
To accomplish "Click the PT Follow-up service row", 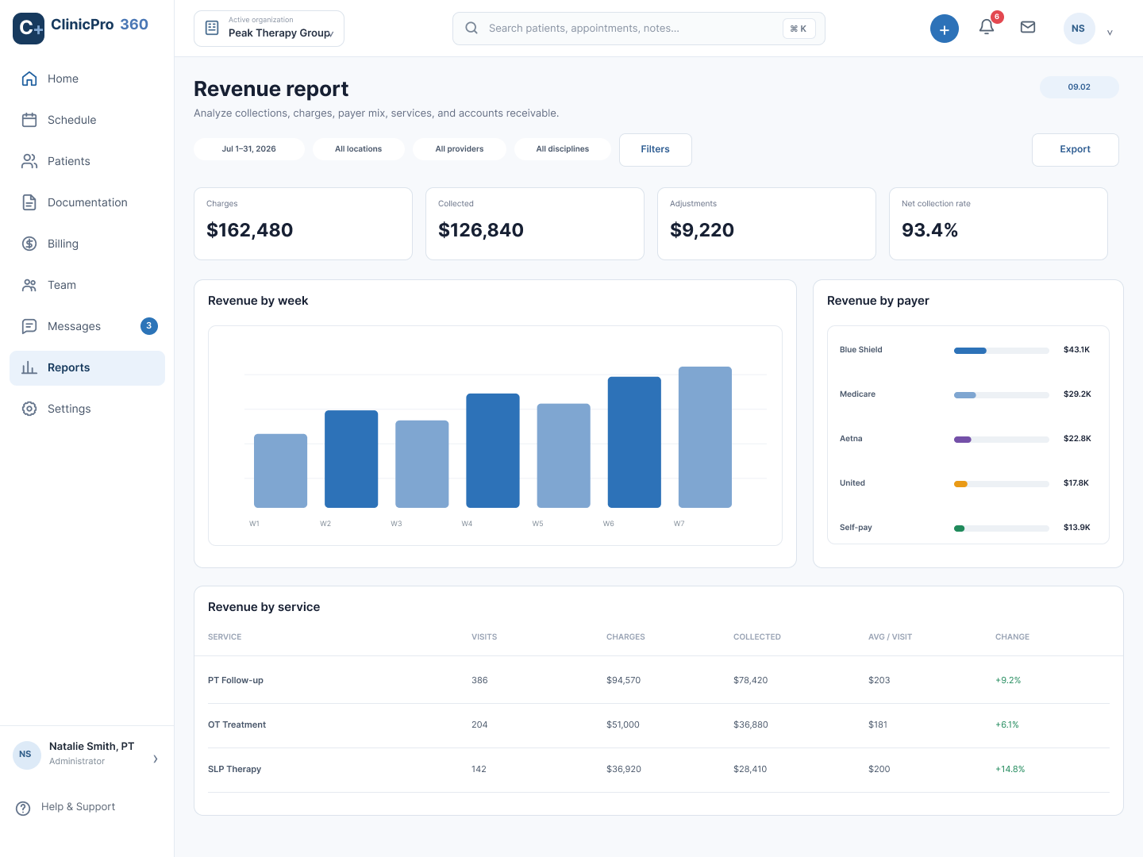I will coord(659,681).
